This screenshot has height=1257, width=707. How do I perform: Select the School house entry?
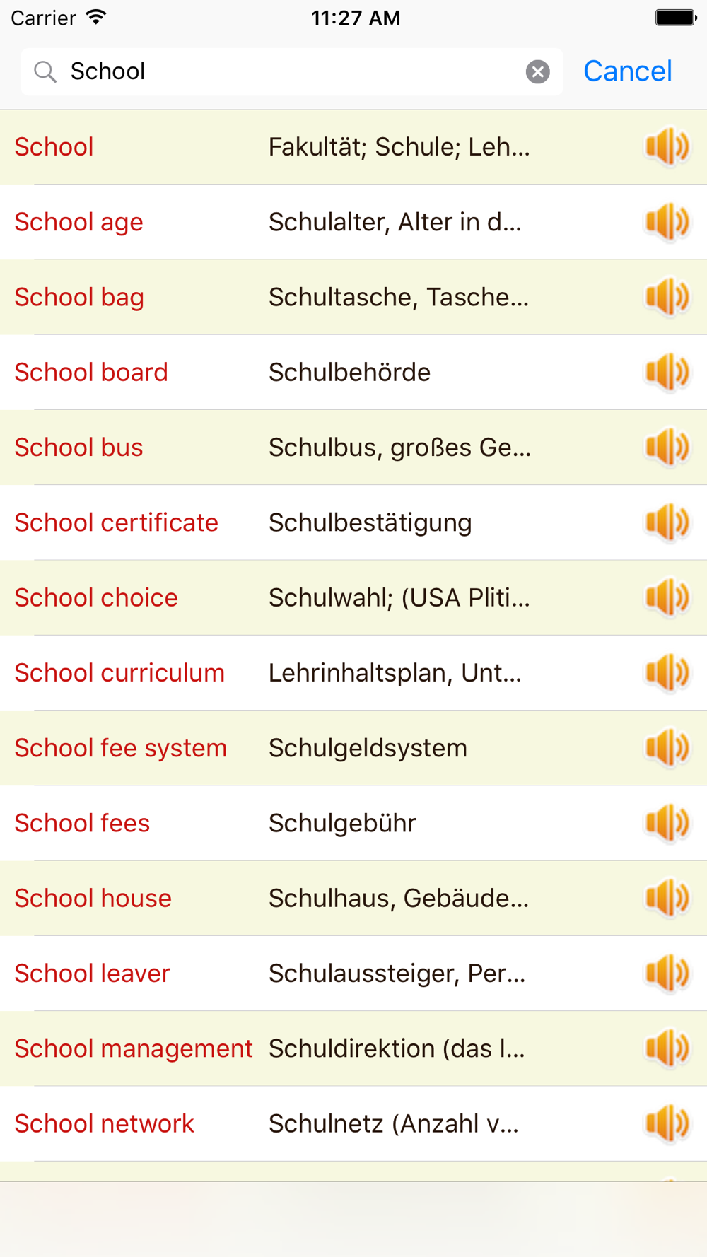[93, 899]
